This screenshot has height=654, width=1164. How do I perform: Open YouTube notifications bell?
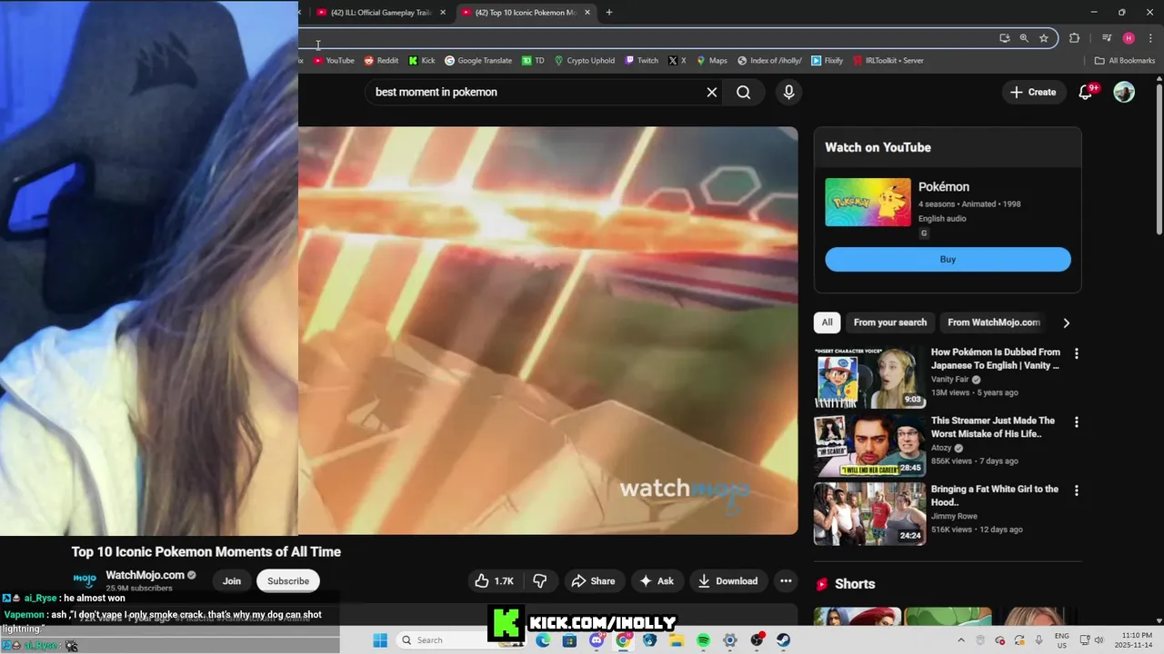[1085, 92]
